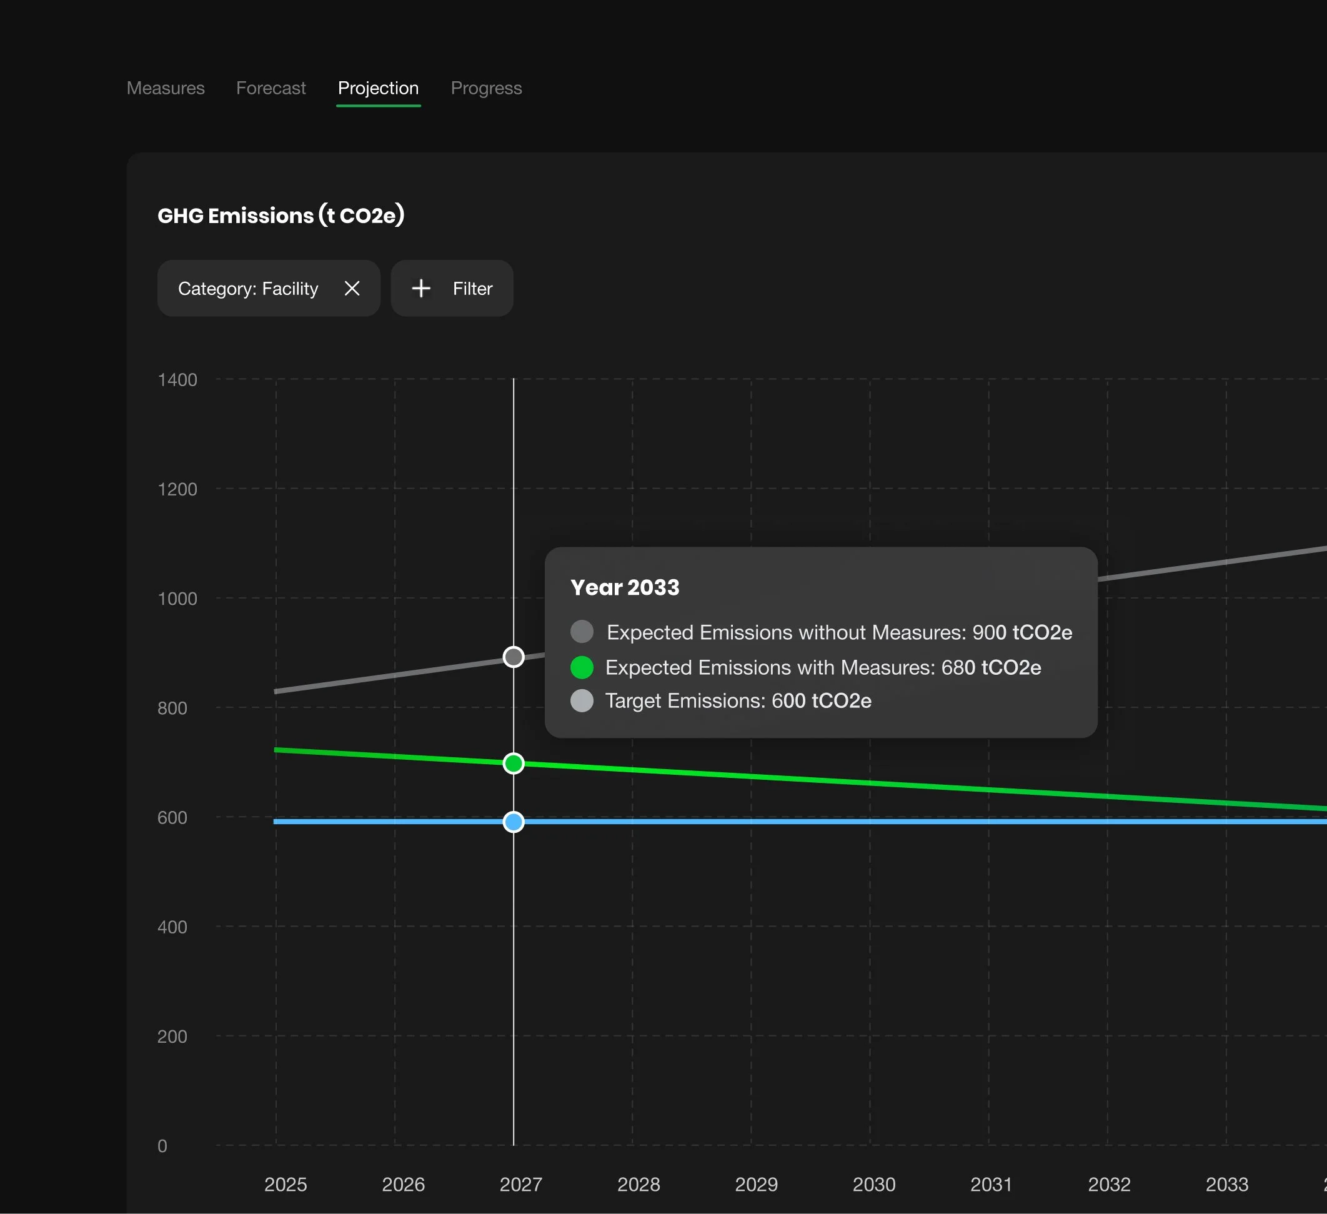Click the 2025 x-axis year label

click(286, 1185)
